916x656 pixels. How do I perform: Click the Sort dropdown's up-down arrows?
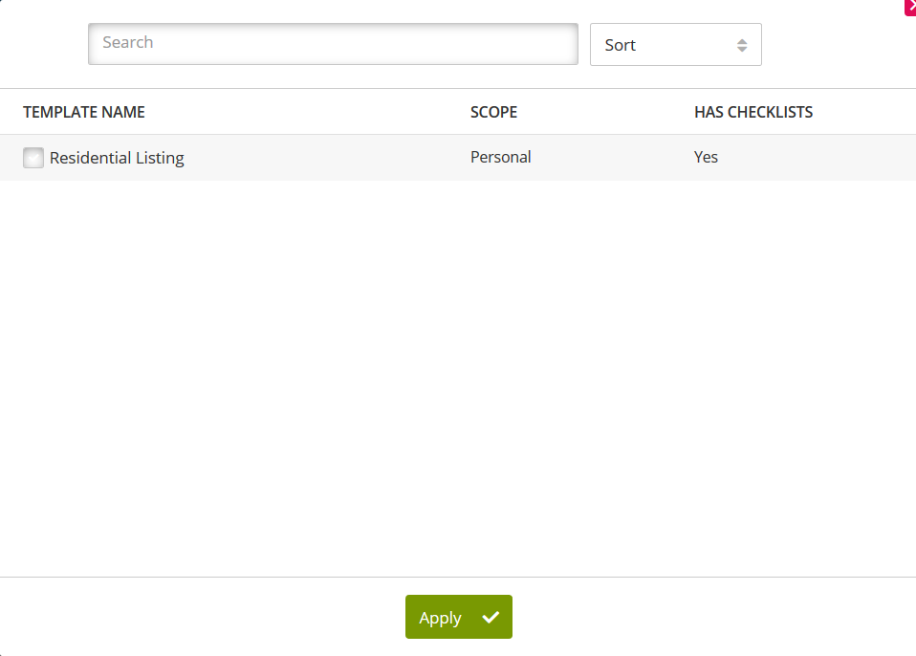pyautogui.click(x=743, y=44)
